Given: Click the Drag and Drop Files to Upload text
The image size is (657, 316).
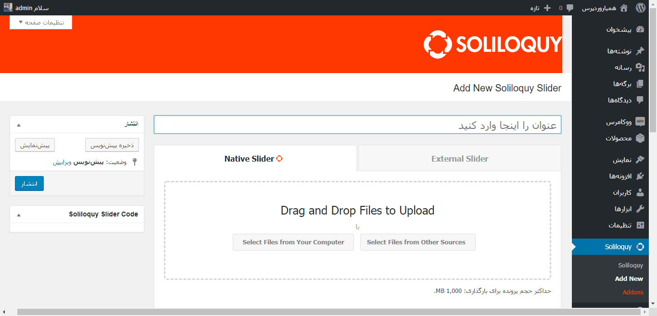Looking at the screenshot, I should [x=357, y=210].
